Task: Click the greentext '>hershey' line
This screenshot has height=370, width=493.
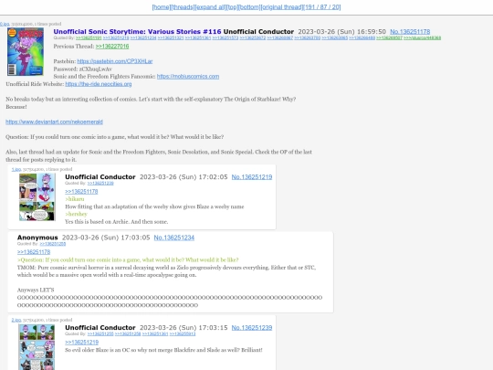Action: coord(76,215)
